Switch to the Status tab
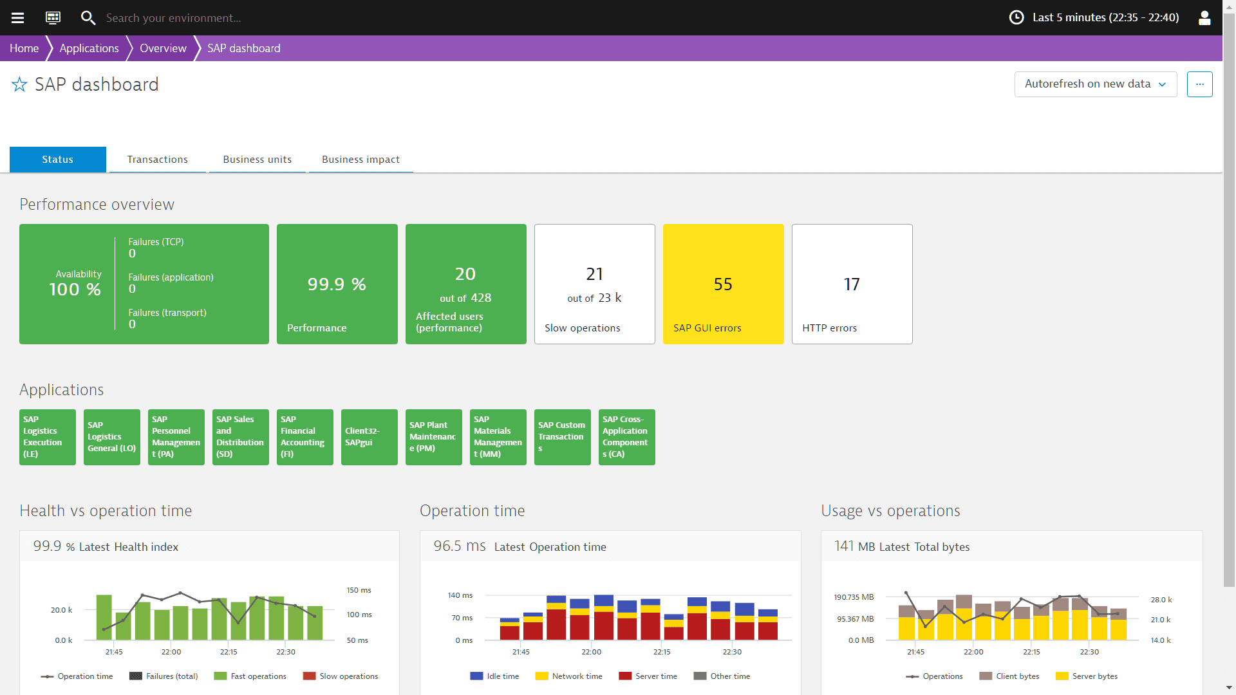Viewport: 1236px width, 695px height. [x=58, y=160]
